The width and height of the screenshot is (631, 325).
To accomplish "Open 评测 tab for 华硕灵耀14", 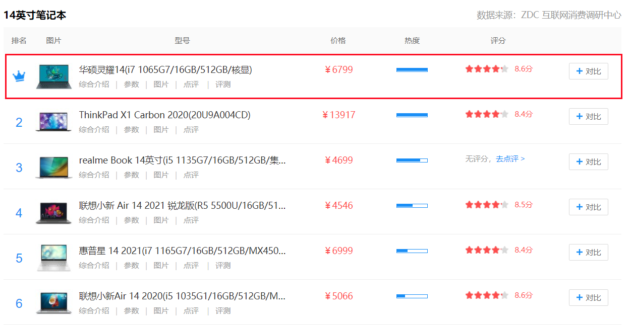I will pos(223,85).
